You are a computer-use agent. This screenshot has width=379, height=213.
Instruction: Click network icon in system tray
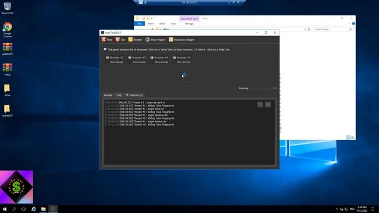pyautogui.click(x=346, y=209)
